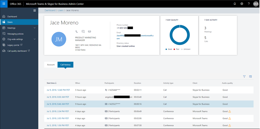Open the Office 365 app launcher grid

[x=4, y=4]
